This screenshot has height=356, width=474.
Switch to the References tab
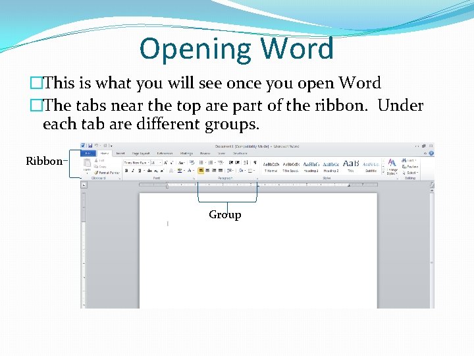click(x=165, y=154)
